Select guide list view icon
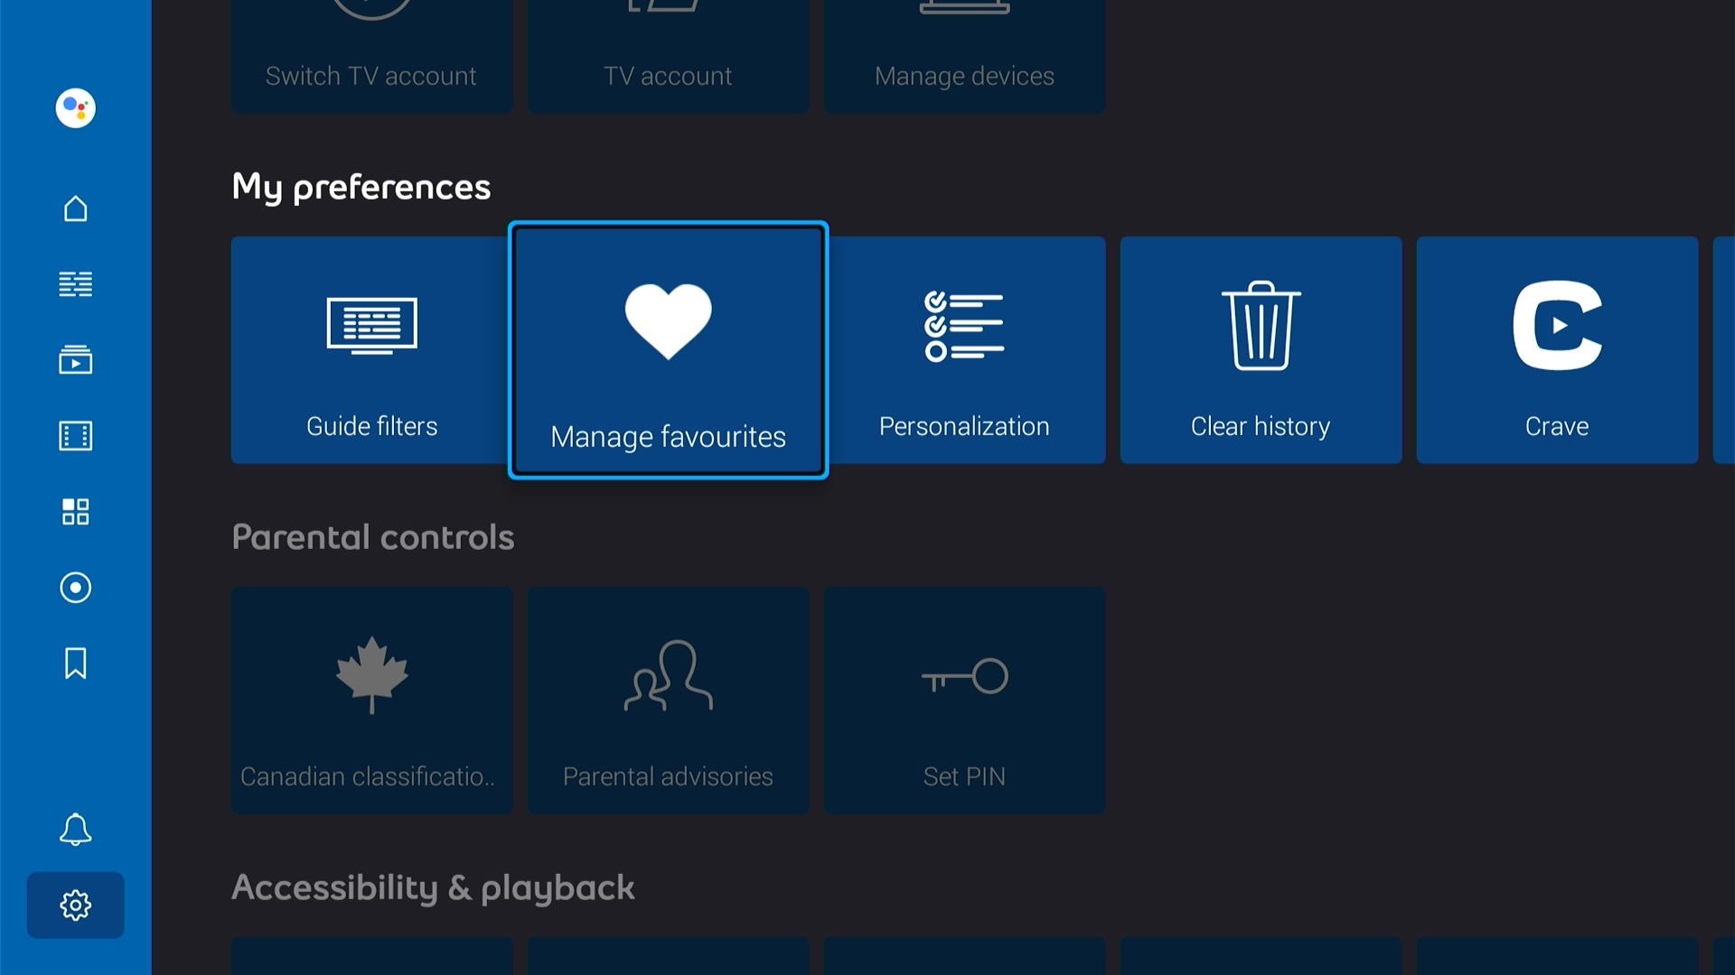This screenshot has width=1735, height=975. (75, 283)
